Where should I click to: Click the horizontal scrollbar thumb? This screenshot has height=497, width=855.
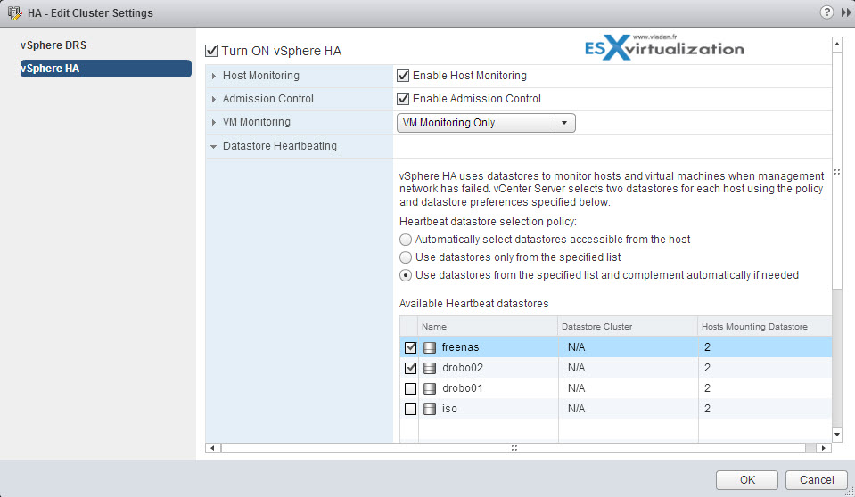514,448
